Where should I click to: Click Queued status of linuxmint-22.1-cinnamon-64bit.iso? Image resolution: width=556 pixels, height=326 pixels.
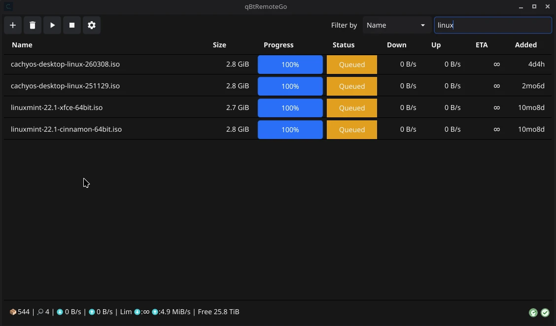352,130
